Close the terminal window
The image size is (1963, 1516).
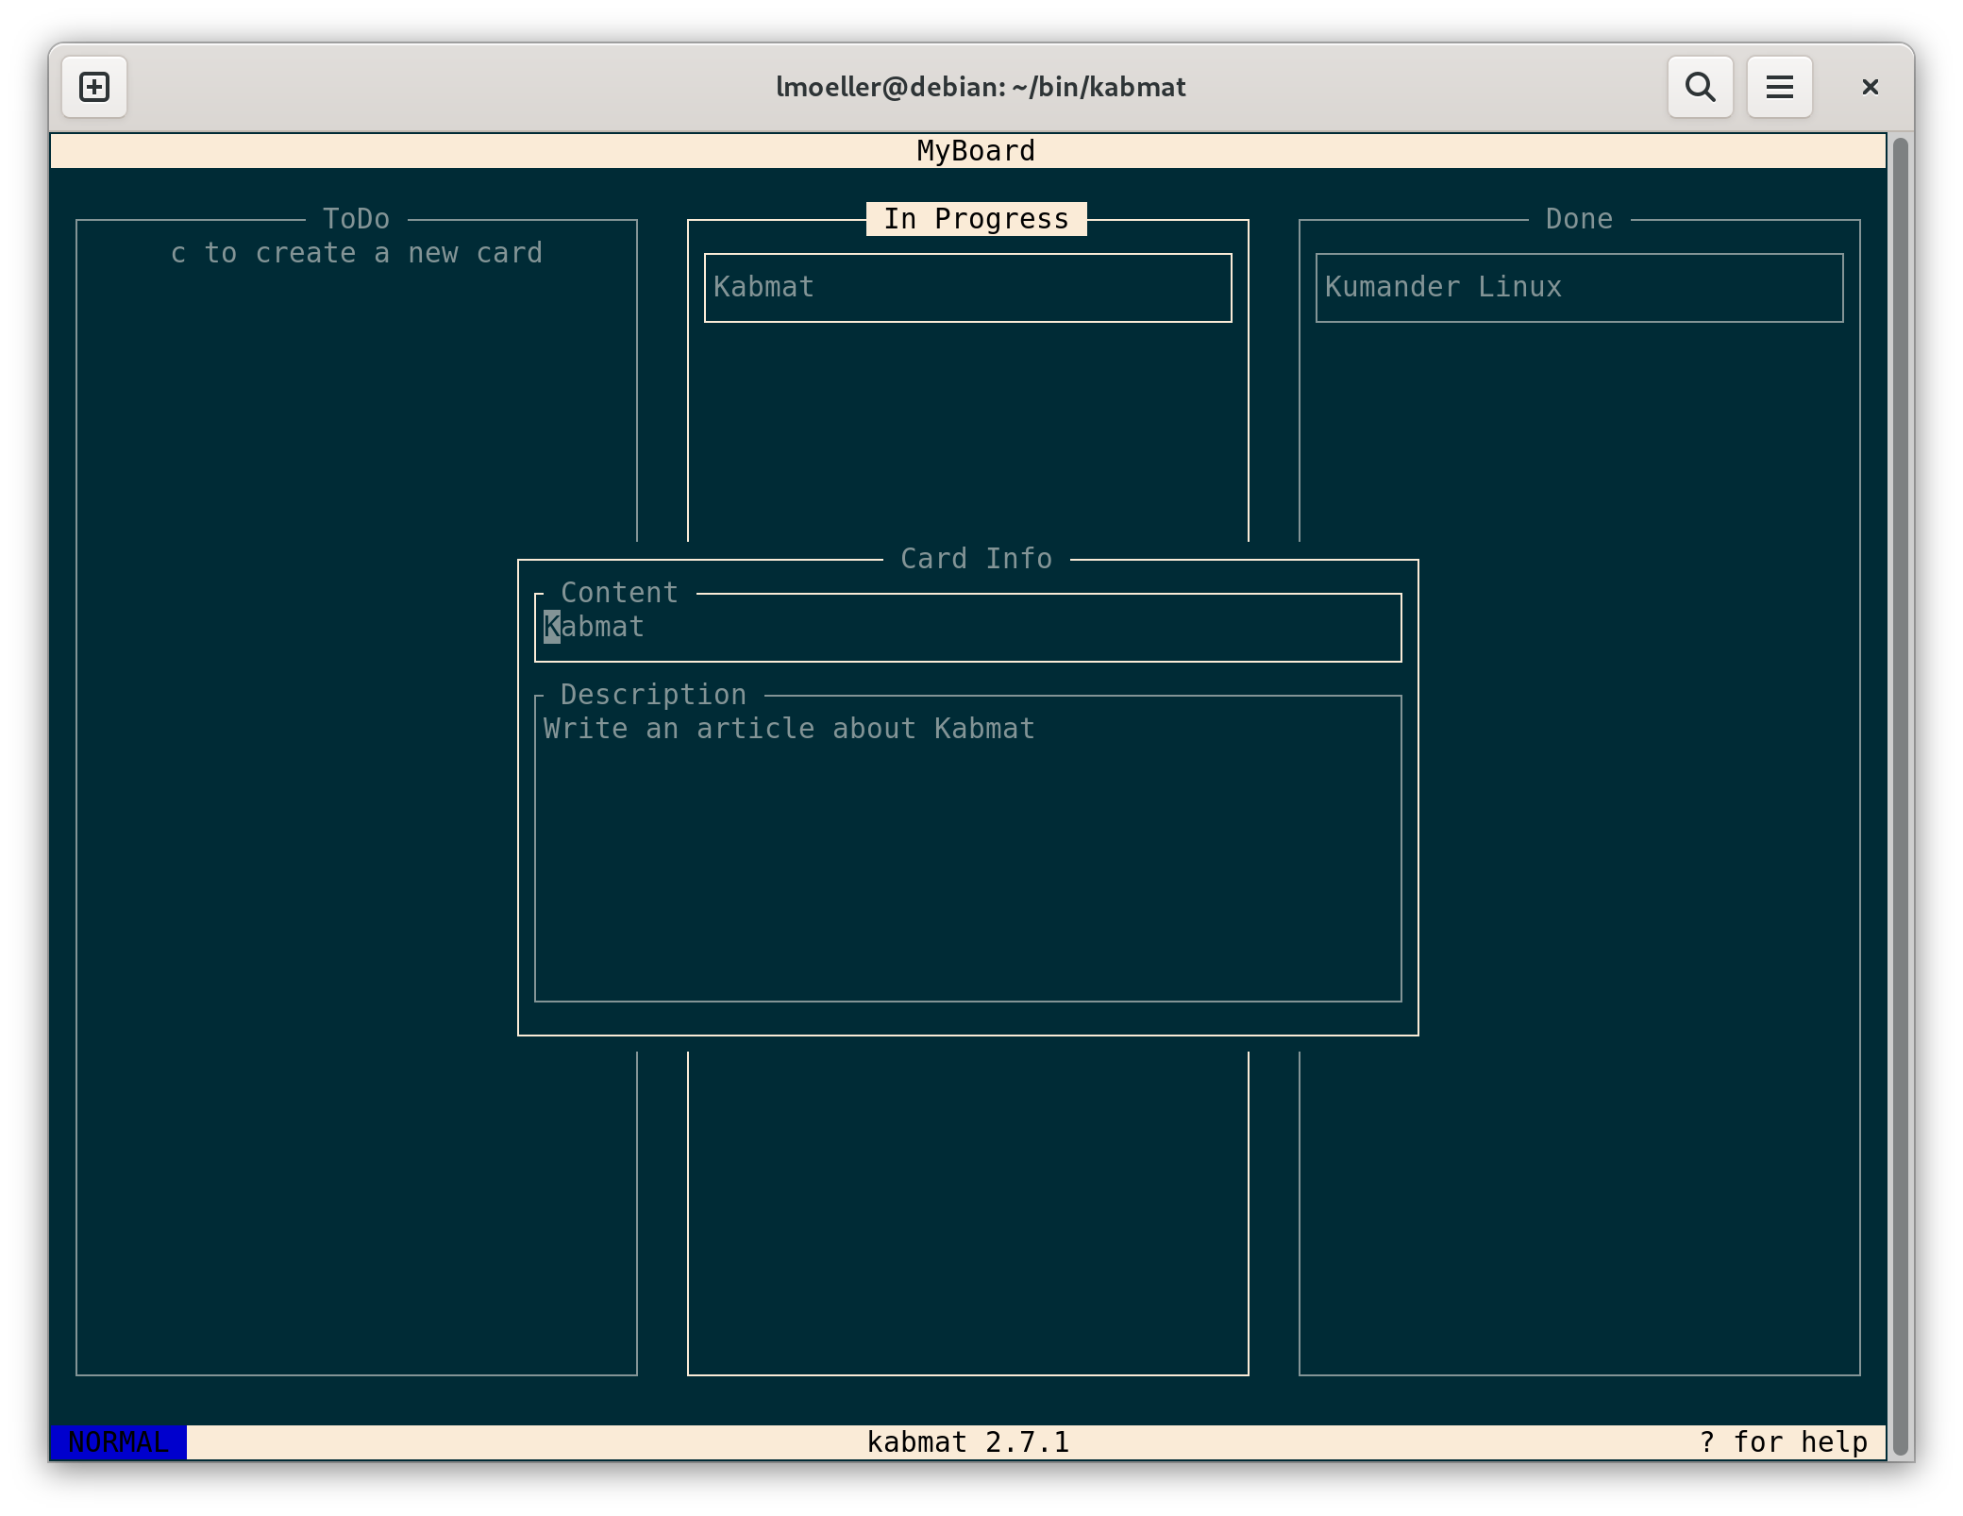coord(1870,87)
